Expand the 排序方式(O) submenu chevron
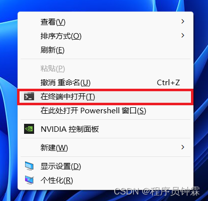 (183, 36)
